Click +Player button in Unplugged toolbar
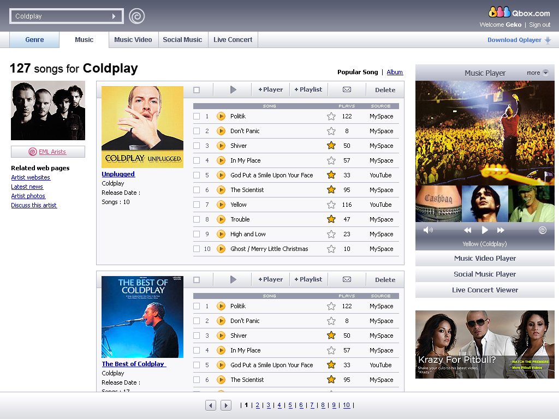The image size is (559, 419). click(271, 89)
